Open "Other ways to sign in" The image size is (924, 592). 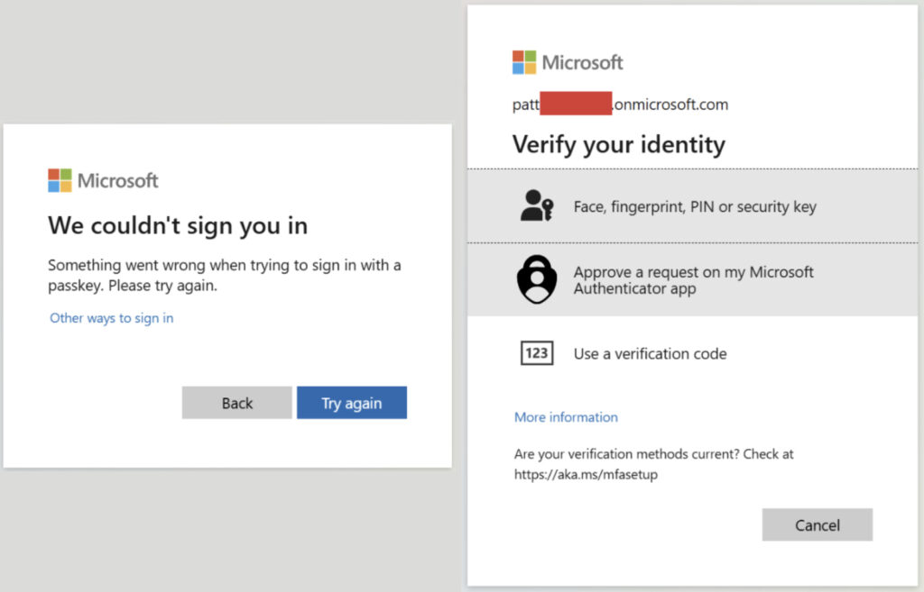click(x=111, y=317)
